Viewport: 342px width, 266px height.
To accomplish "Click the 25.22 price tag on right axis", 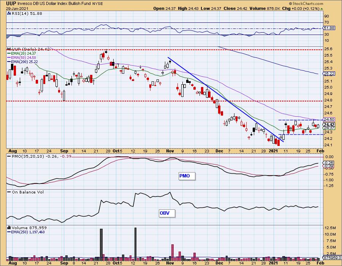I will click(329, 74).
